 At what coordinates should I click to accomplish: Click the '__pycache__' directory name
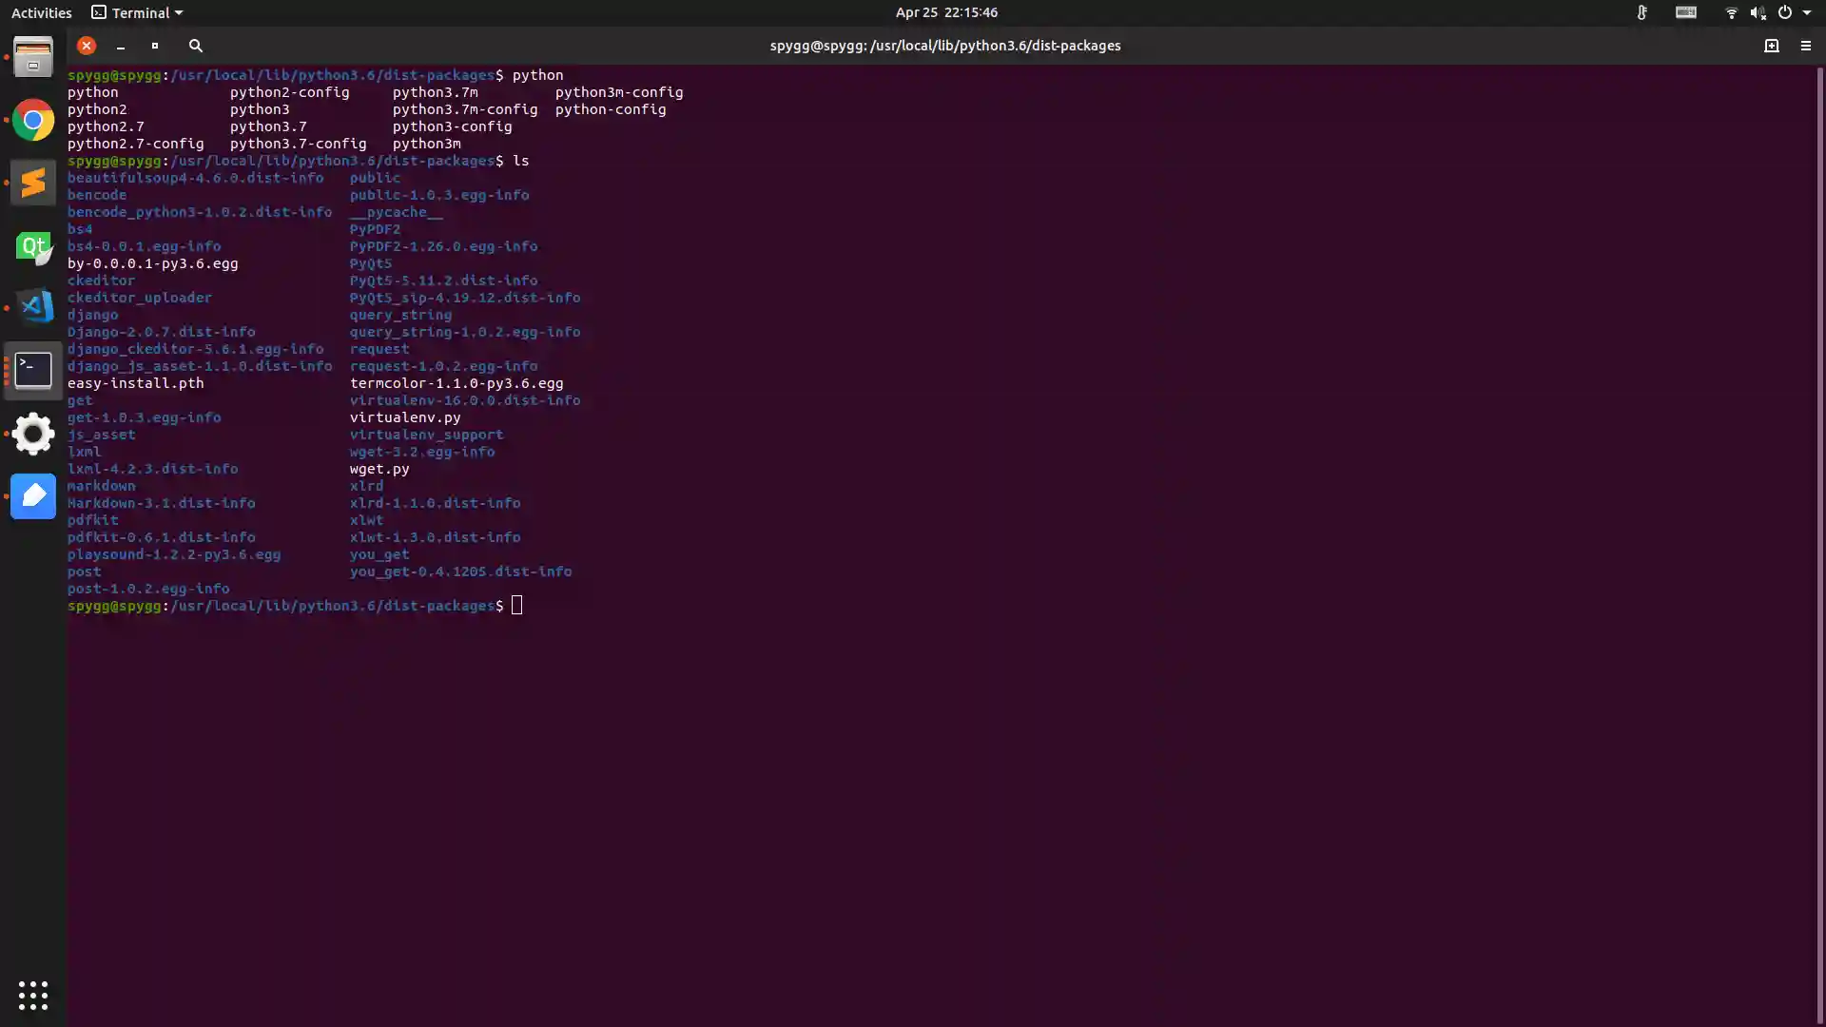[397, 212]
